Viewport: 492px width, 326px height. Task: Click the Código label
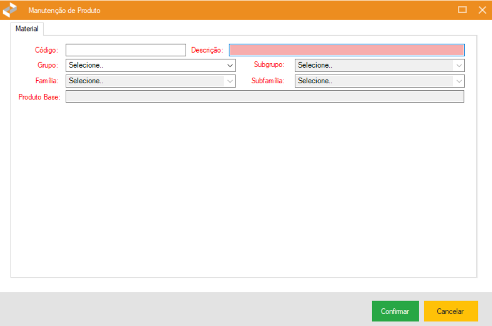point(46,50)
